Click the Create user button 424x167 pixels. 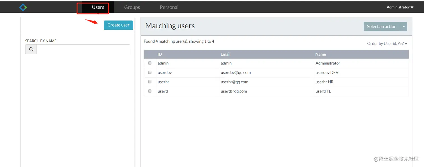(x=118, y=25)
